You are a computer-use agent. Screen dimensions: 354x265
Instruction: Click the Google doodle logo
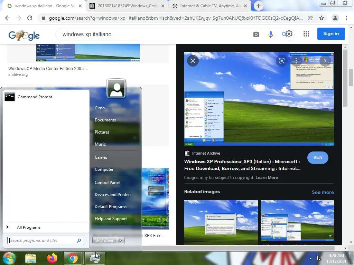click(24, 35)
